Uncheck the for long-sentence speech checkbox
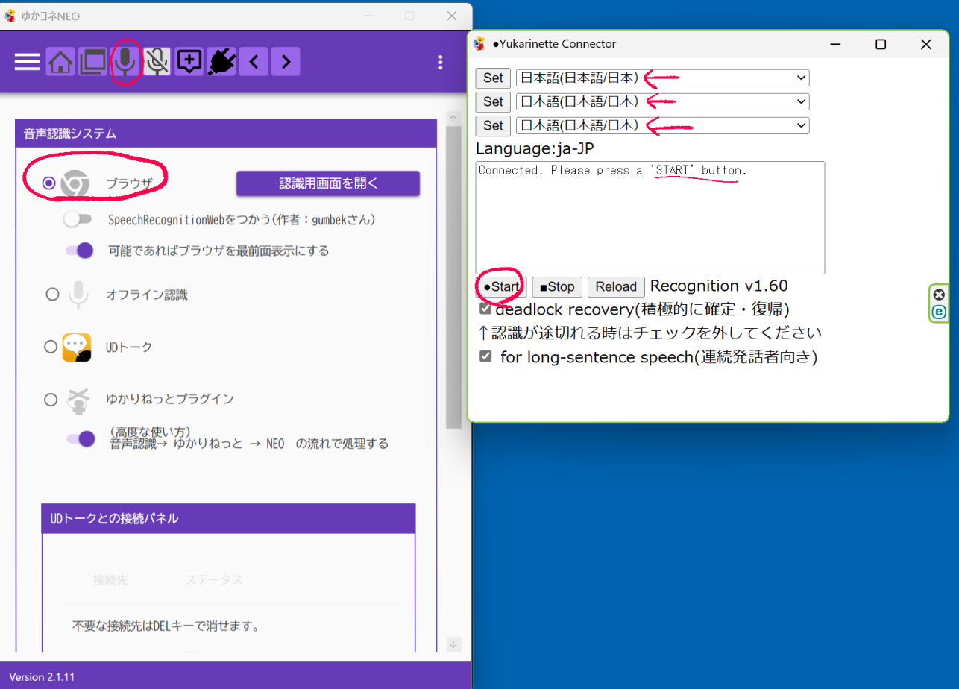 [485, 356]
